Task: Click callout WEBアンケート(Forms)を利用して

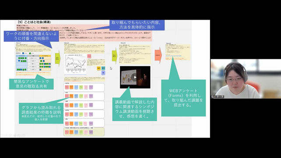Action: [183, 98]
